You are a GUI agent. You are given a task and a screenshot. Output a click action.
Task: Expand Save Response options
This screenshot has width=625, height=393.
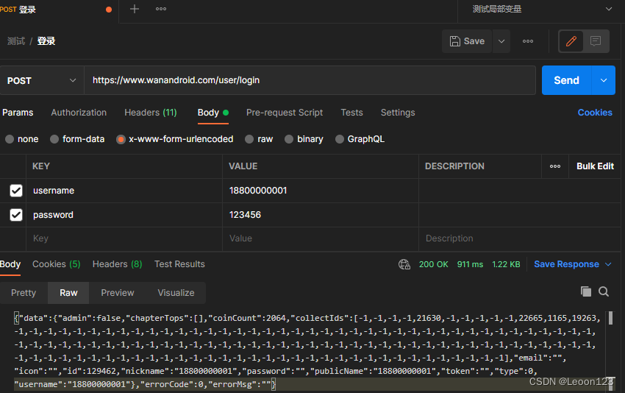point(608,264)
